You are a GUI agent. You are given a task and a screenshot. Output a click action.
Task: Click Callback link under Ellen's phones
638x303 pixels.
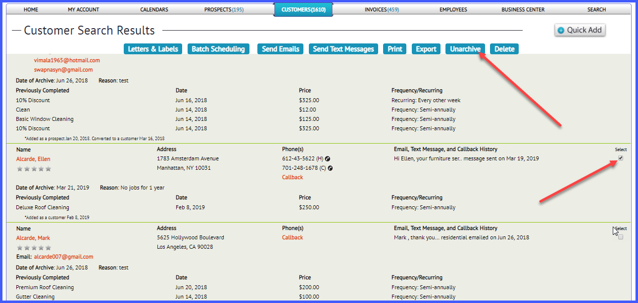coord(293,177)
